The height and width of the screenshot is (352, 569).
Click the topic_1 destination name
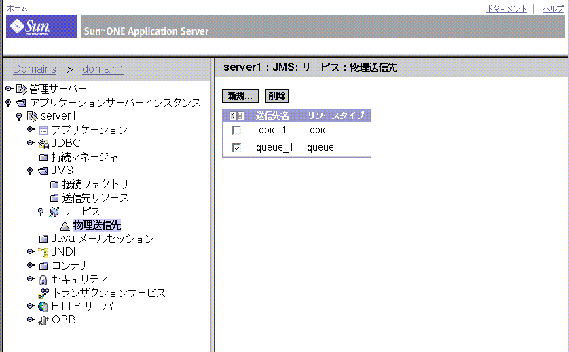pyautogui.click(x=271, y=130)
